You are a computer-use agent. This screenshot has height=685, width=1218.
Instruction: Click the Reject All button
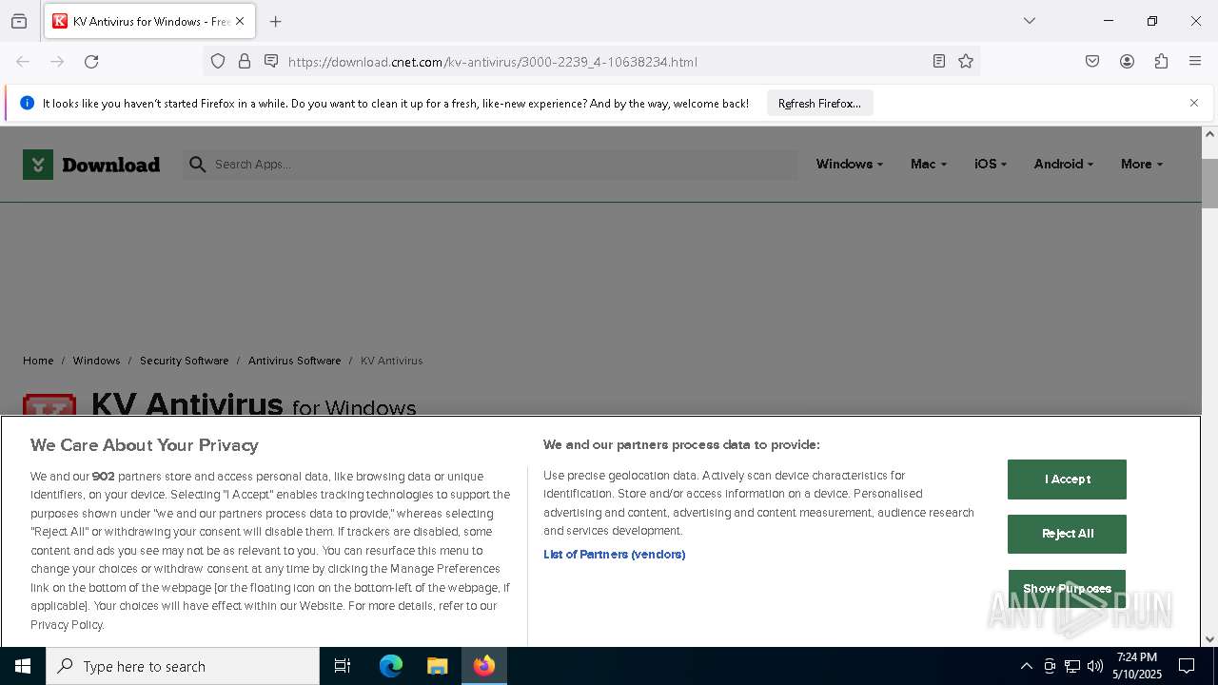tap(1067, 534)
